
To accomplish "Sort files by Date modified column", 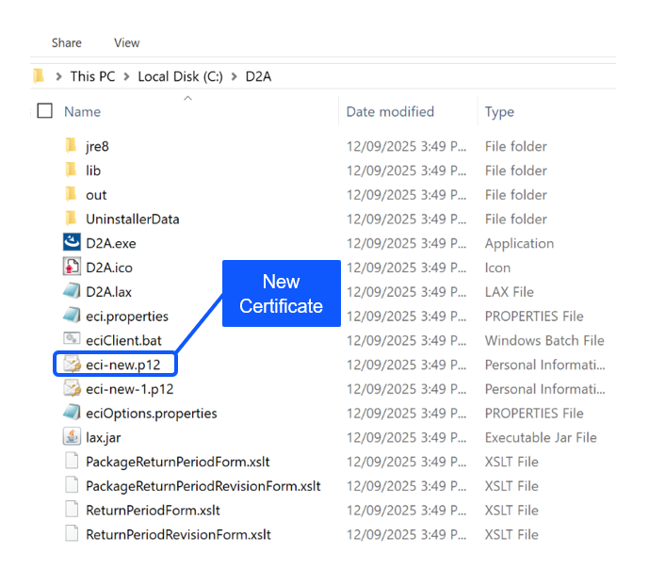I will [x=390, y=111].
